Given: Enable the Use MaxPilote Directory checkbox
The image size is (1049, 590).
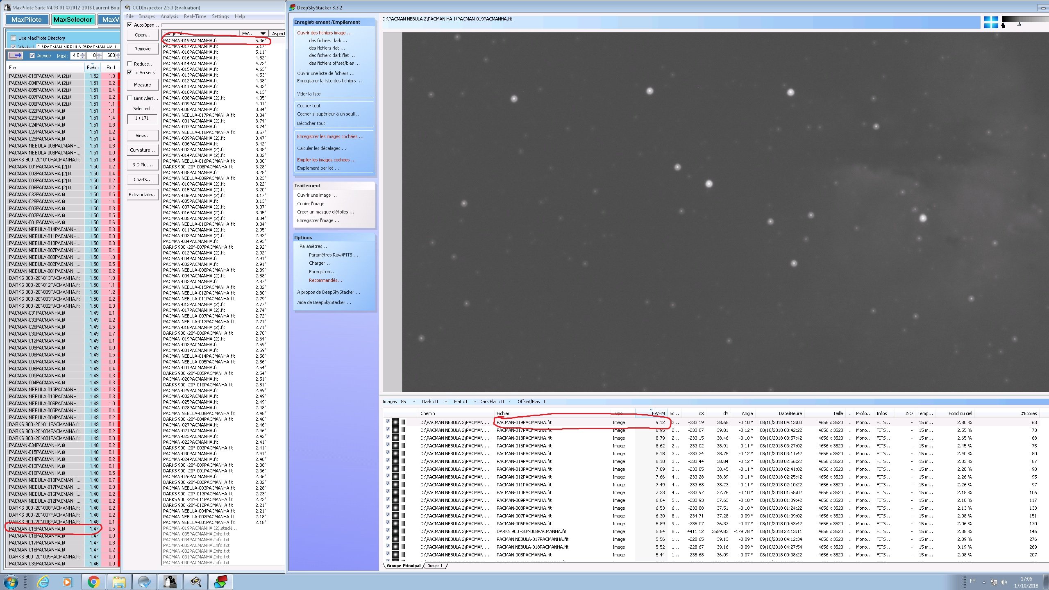Looking at the screenshot, I should [x=14, y=38].
